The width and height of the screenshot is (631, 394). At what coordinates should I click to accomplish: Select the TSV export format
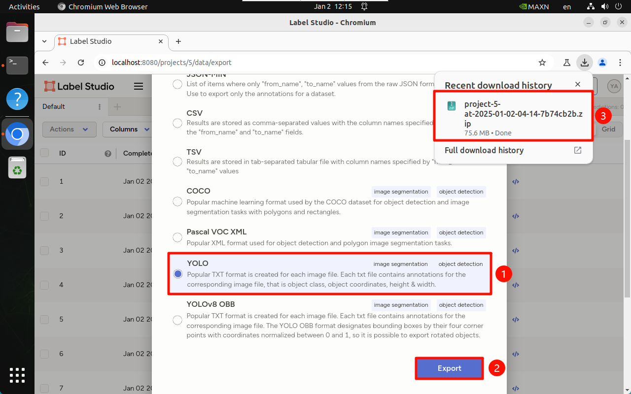(x=177, y=162)
